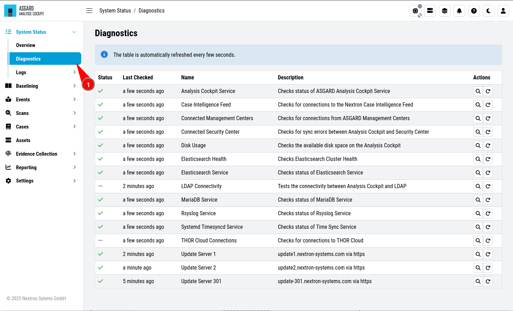Open the help question mark icon
The width and height of the screenshot is (513, 311).
(474, 11)
